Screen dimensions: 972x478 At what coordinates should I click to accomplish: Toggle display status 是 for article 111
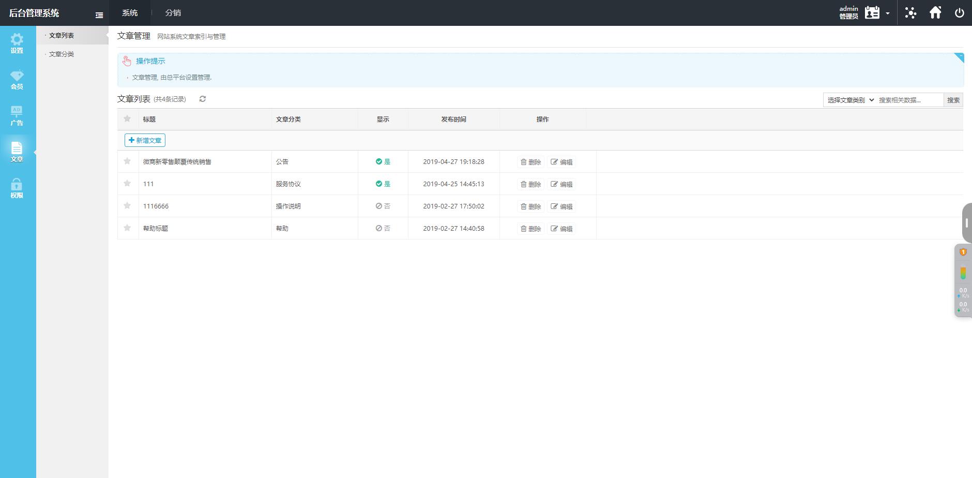click(383, 184)
